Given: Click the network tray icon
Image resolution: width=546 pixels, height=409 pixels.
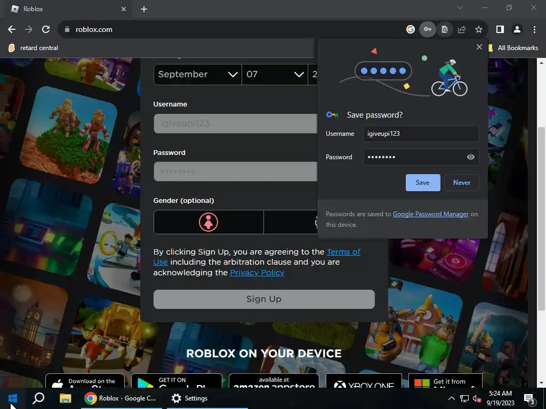Looking at the screenshot, I should 464,398.
